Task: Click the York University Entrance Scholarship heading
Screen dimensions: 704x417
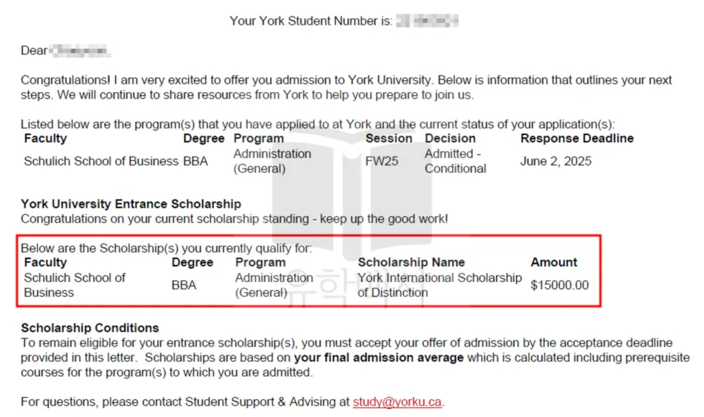Action: (x=131, y=204)
